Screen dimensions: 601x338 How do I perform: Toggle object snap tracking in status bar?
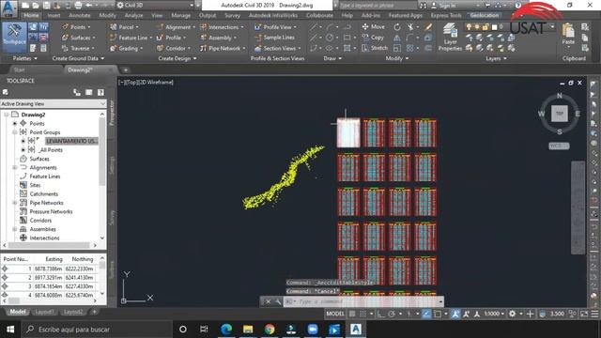[426, 314]
